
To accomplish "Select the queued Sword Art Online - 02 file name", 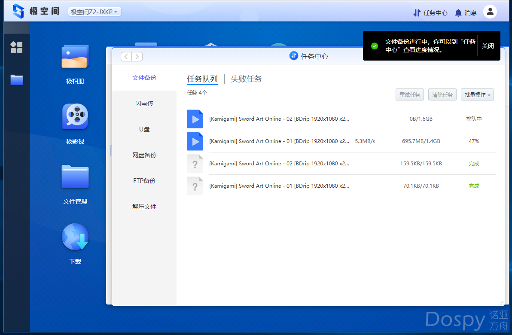I will (x=279, y=119).
